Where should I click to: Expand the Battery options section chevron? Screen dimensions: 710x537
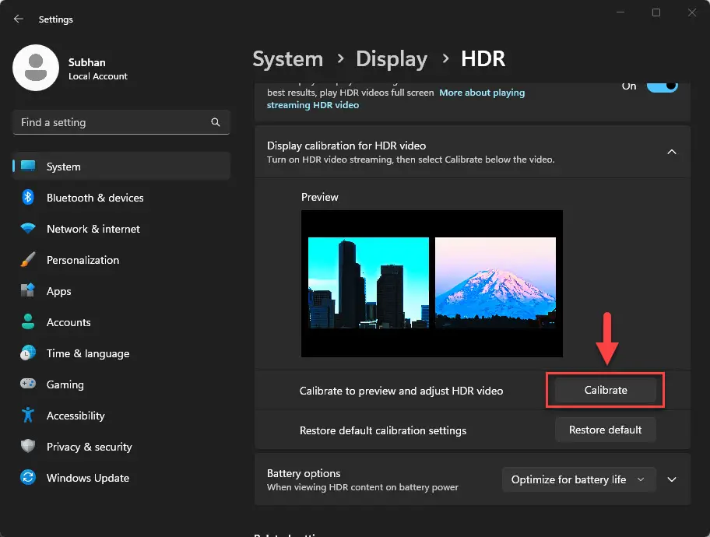point(672,479)
